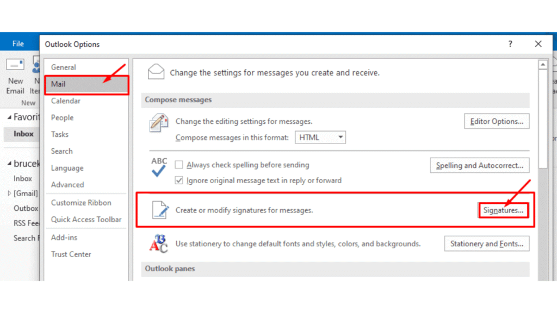
Task: Collapse the brucek account folder tree
Action: click(x=10, y=164)
